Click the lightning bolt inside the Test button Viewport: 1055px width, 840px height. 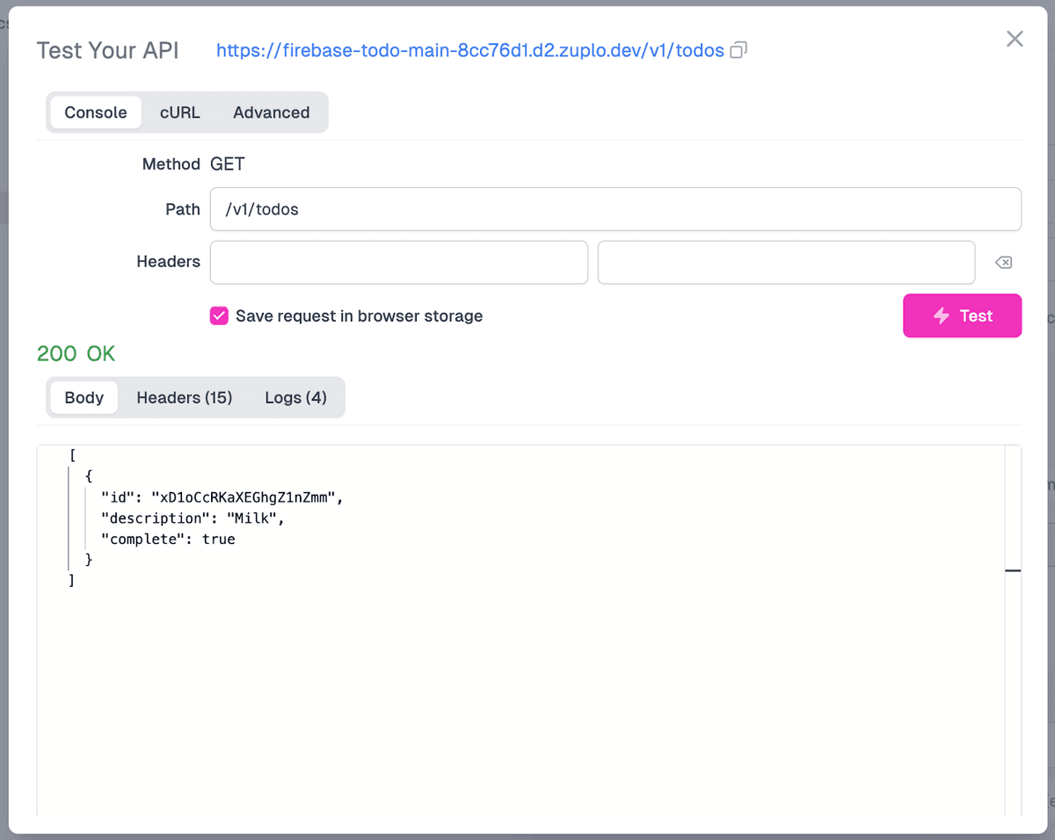[942, 315]
